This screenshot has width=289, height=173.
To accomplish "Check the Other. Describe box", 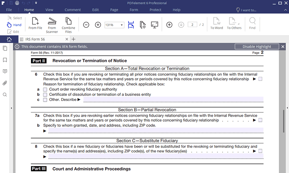I will pyautogui.click(x=45, y=100).
